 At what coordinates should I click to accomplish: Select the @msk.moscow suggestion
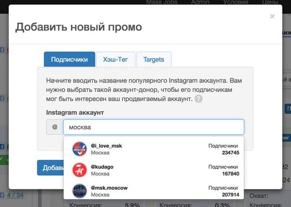point(154,191)
